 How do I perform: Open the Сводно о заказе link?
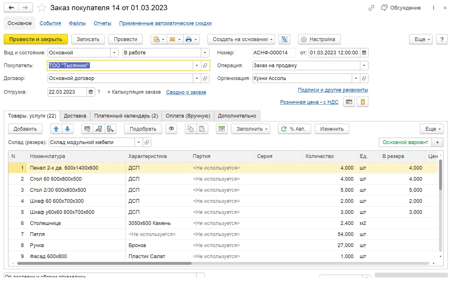tap(186, 92)
